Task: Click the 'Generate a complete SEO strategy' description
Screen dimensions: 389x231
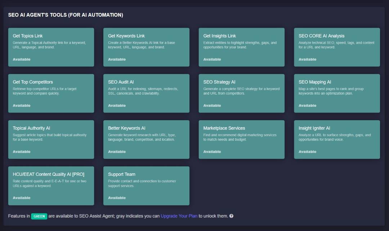Action: [x=241, y=91]
